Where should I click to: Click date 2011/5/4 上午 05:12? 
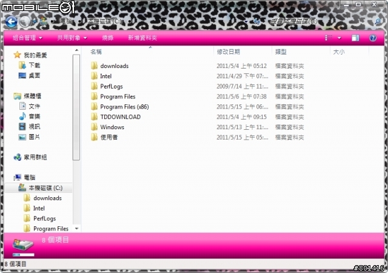241,66
